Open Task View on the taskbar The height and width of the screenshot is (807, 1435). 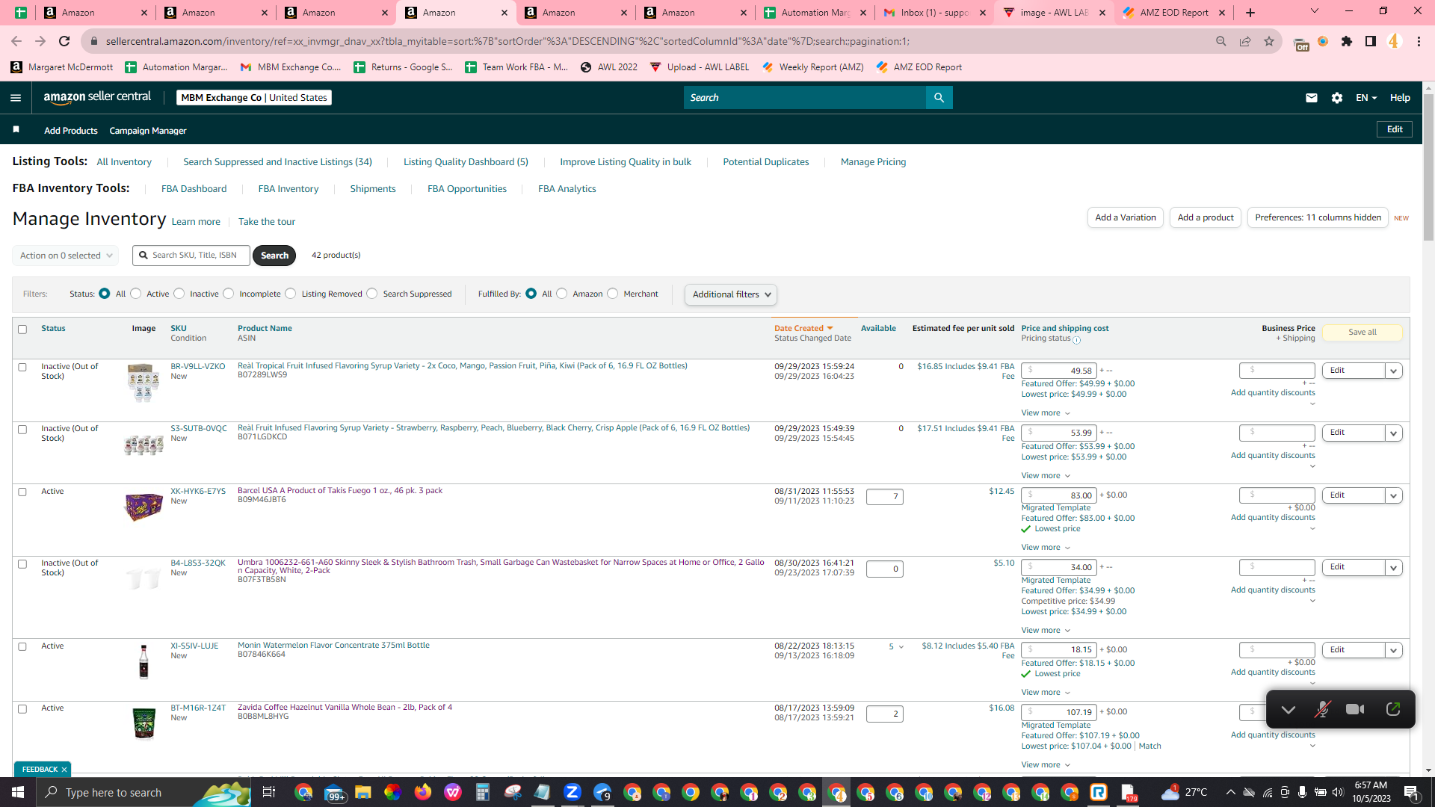click(x=269, y=792)
